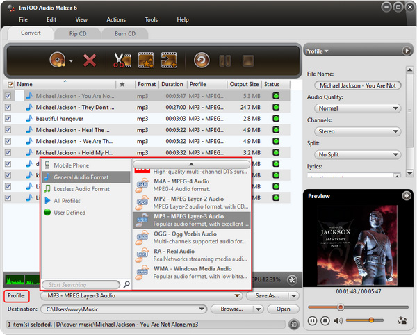
Task: Select the All Profiles category
Action: click(x=86, y=201)
